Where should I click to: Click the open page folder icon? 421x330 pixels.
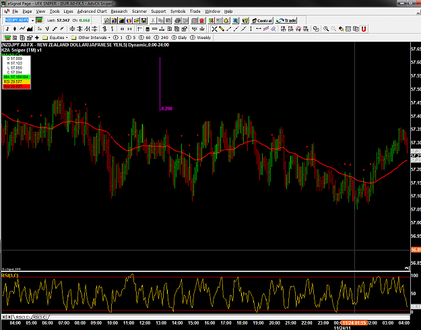[136, 20]
